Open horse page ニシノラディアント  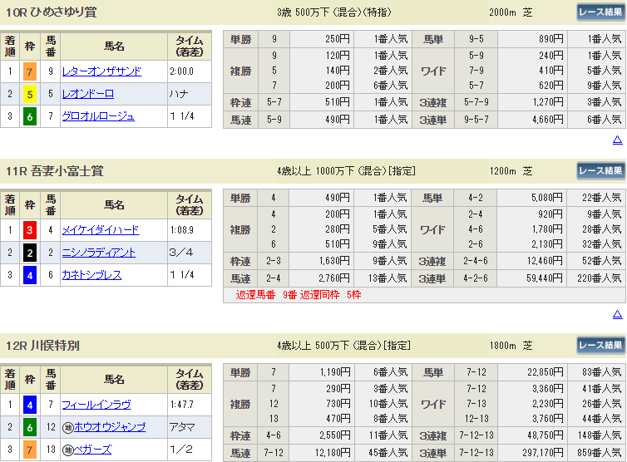click(x=99, y=253)
